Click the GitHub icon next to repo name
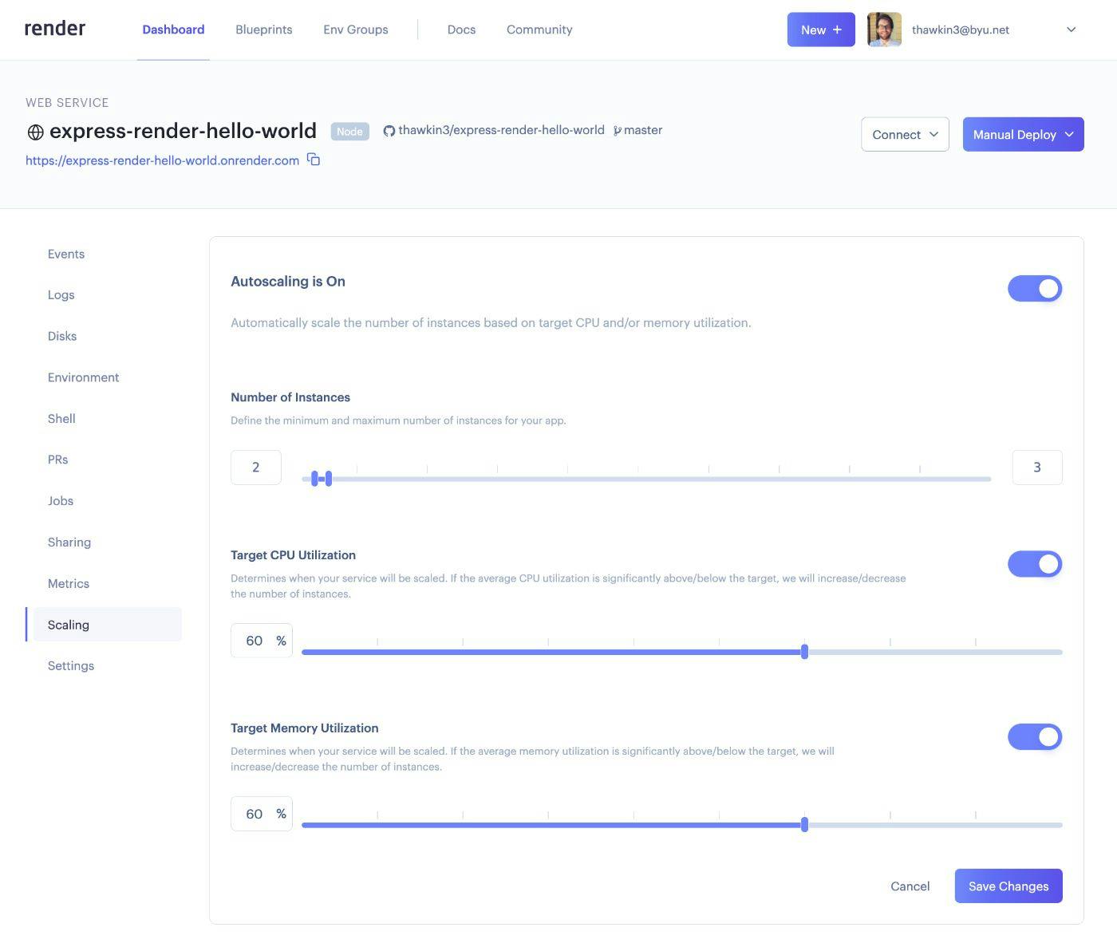 click(x=389, y=131)
